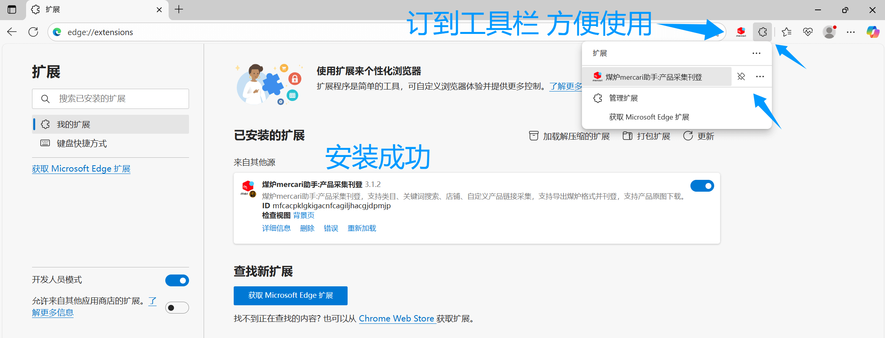885x338 pixels.
Task: Open 背景页 inspect view link
Action: coord(304,215)
